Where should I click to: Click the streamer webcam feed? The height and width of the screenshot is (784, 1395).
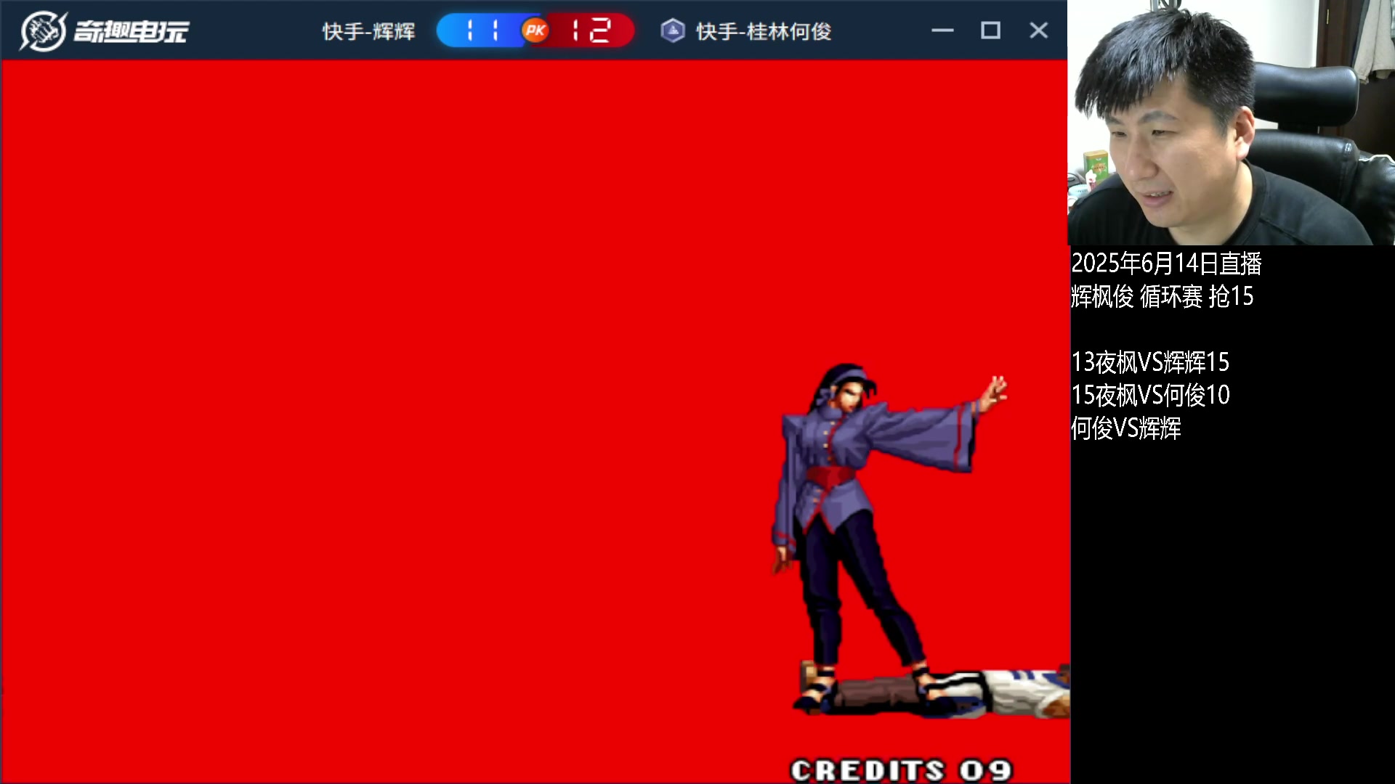1231,123
